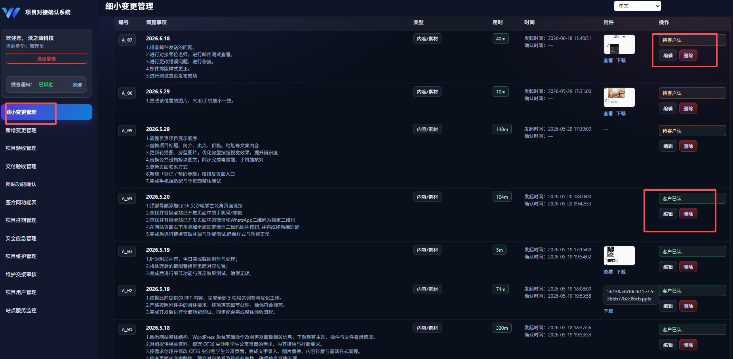
Task: Click the 退出登录 logout button
Action: tap(46, 59)
